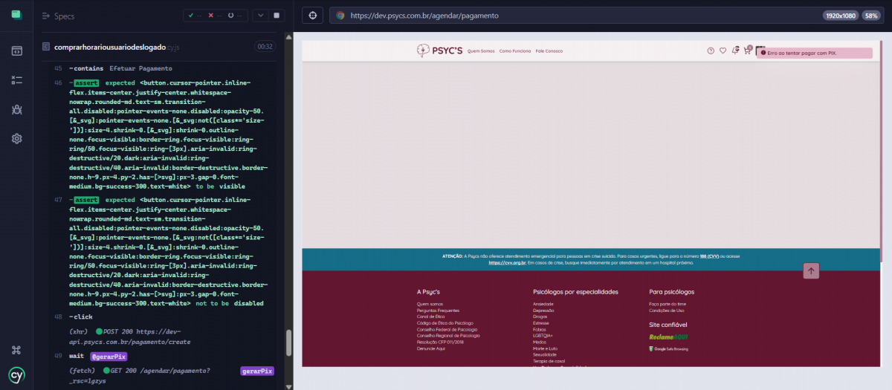Open the 'Como Funciona' menu item
This screenshot has width=892, height=390.
click(x=515, y=51)
